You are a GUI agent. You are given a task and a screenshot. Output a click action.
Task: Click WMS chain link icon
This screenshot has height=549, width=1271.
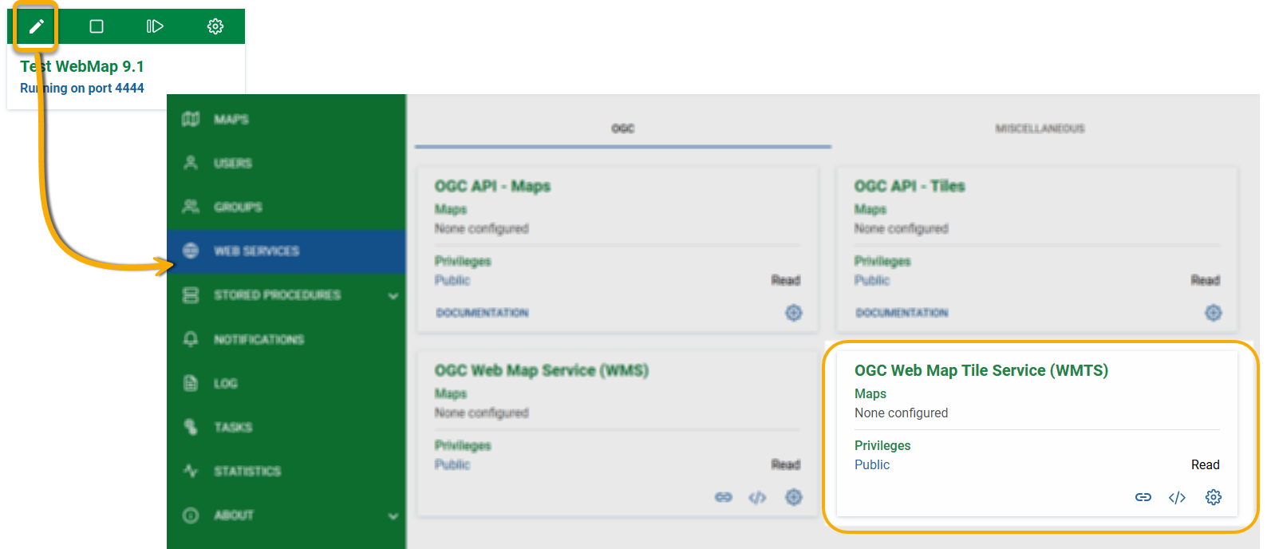tap(723, 497)
